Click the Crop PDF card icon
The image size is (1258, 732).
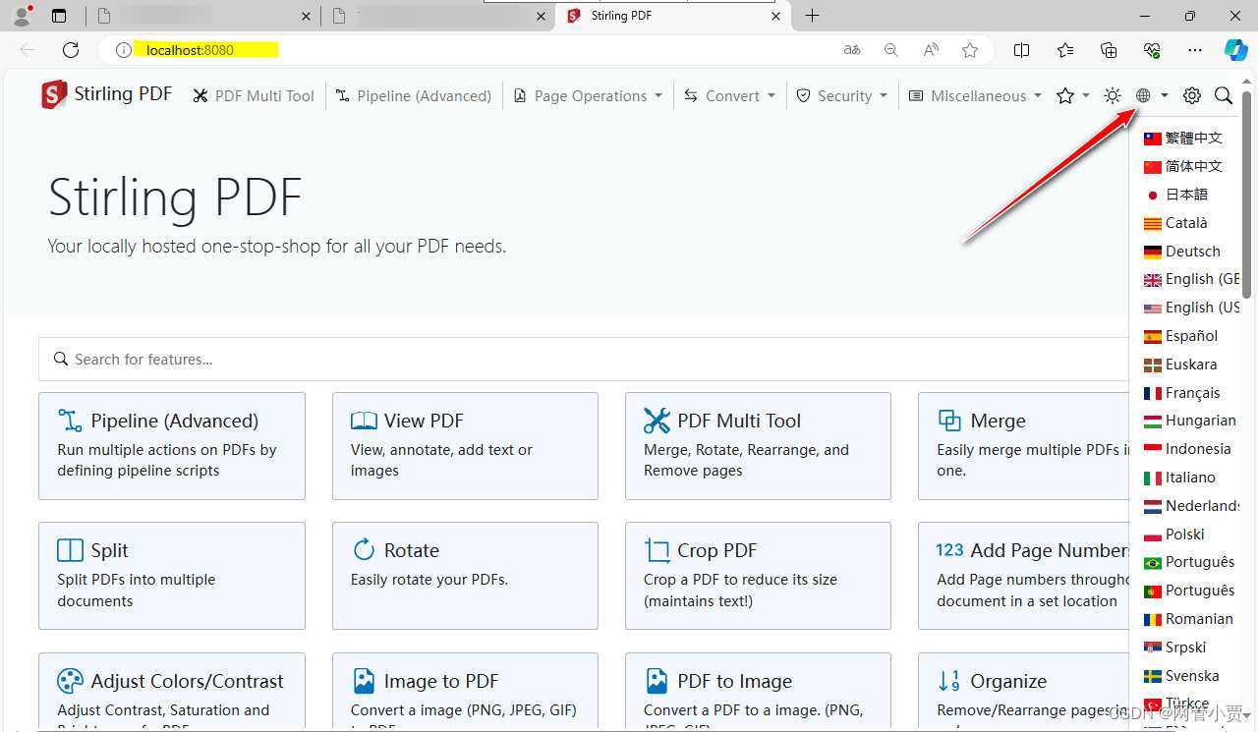(x=657, y=550)
